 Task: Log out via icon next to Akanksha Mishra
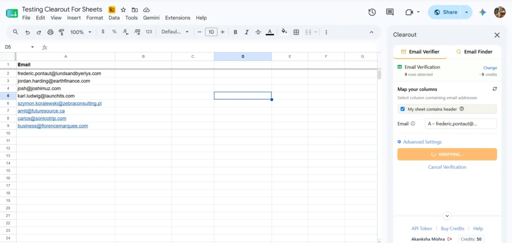click(x=450, y=239)
